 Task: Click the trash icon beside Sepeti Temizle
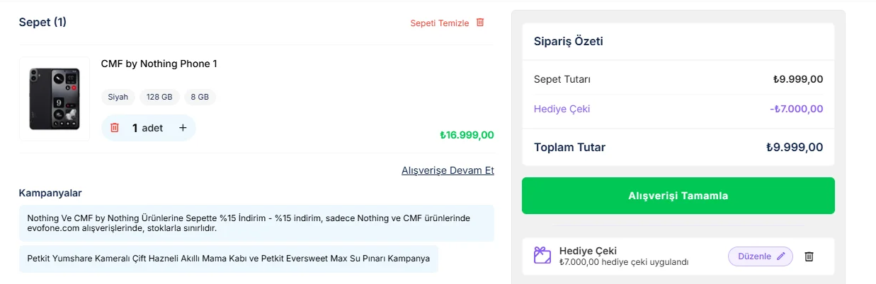point(480,23)
